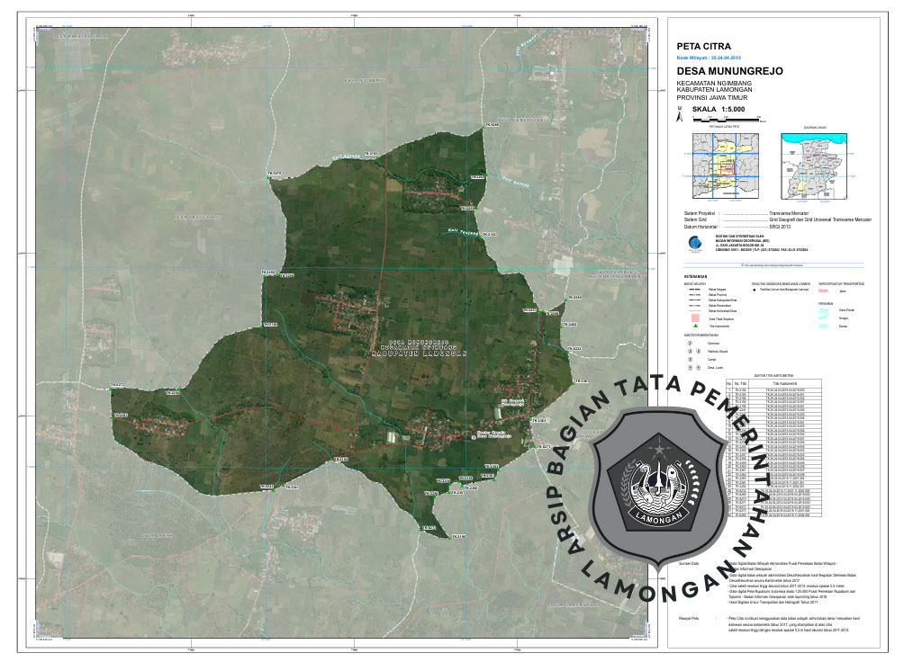Click the Gubernur office circle symbol
Screen dimensions: 904x662
tap(691, 343)
